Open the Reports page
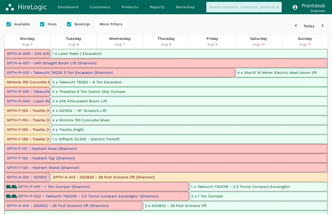 pos(157,7)
